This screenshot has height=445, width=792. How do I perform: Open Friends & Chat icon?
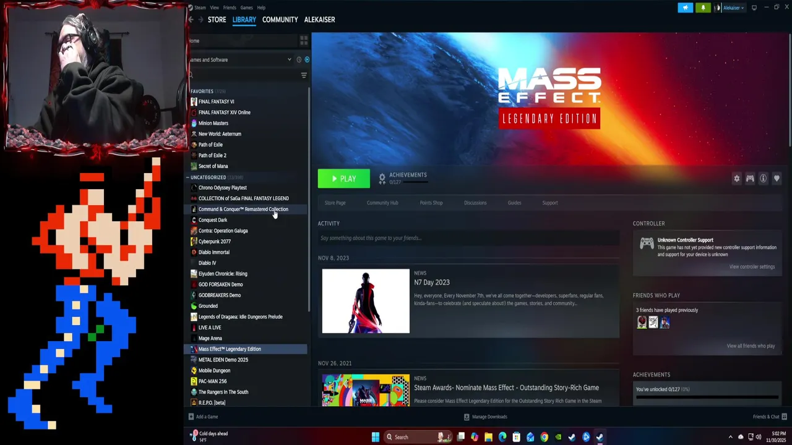[x=784, y=417]
